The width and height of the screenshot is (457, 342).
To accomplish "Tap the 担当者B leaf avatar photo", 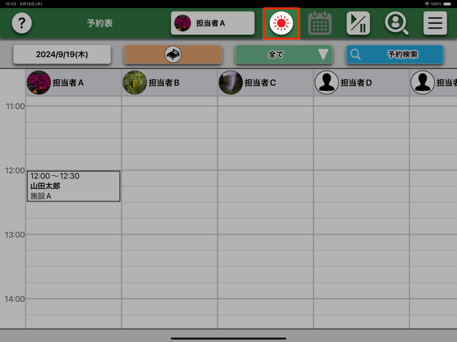I will 135,82.
